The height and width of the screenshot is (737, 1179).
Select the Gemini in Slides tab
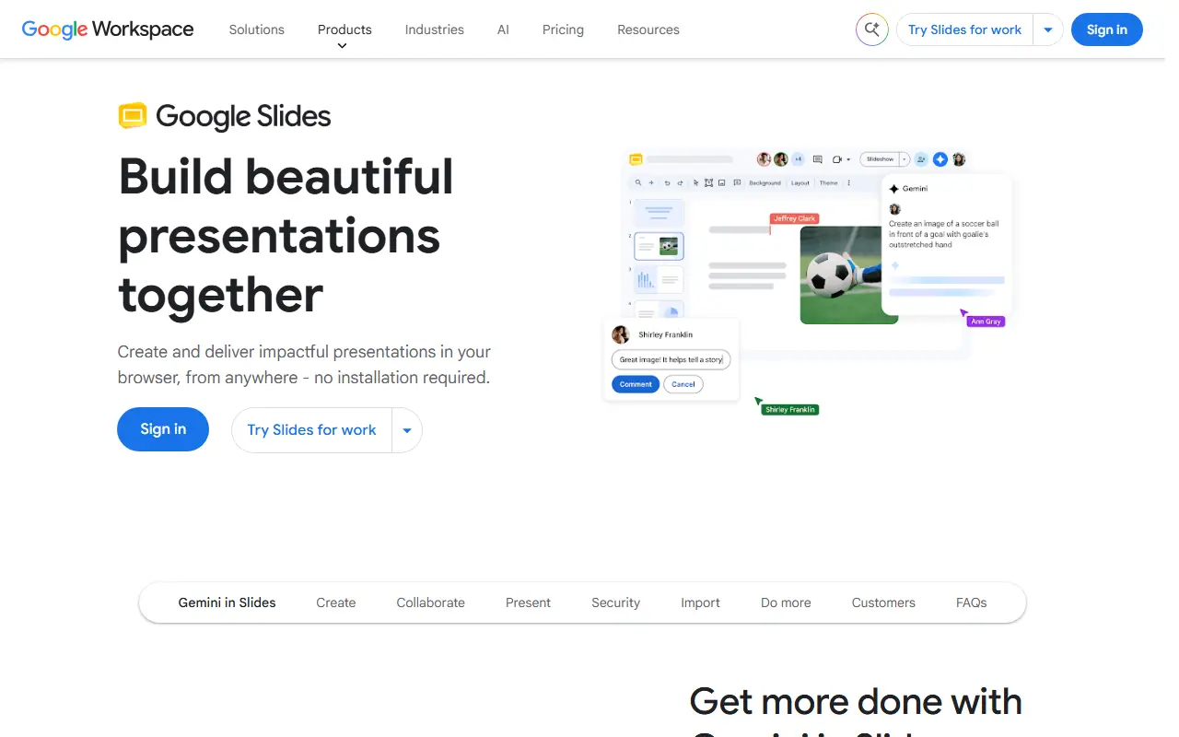click(228, 602)
